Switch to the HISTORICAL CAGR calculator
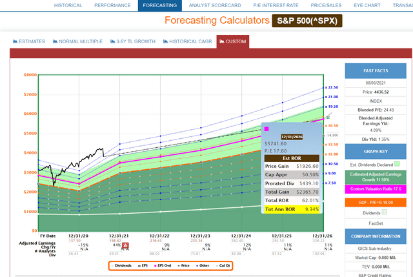The image size is (413, 277). tap(188, 41)
